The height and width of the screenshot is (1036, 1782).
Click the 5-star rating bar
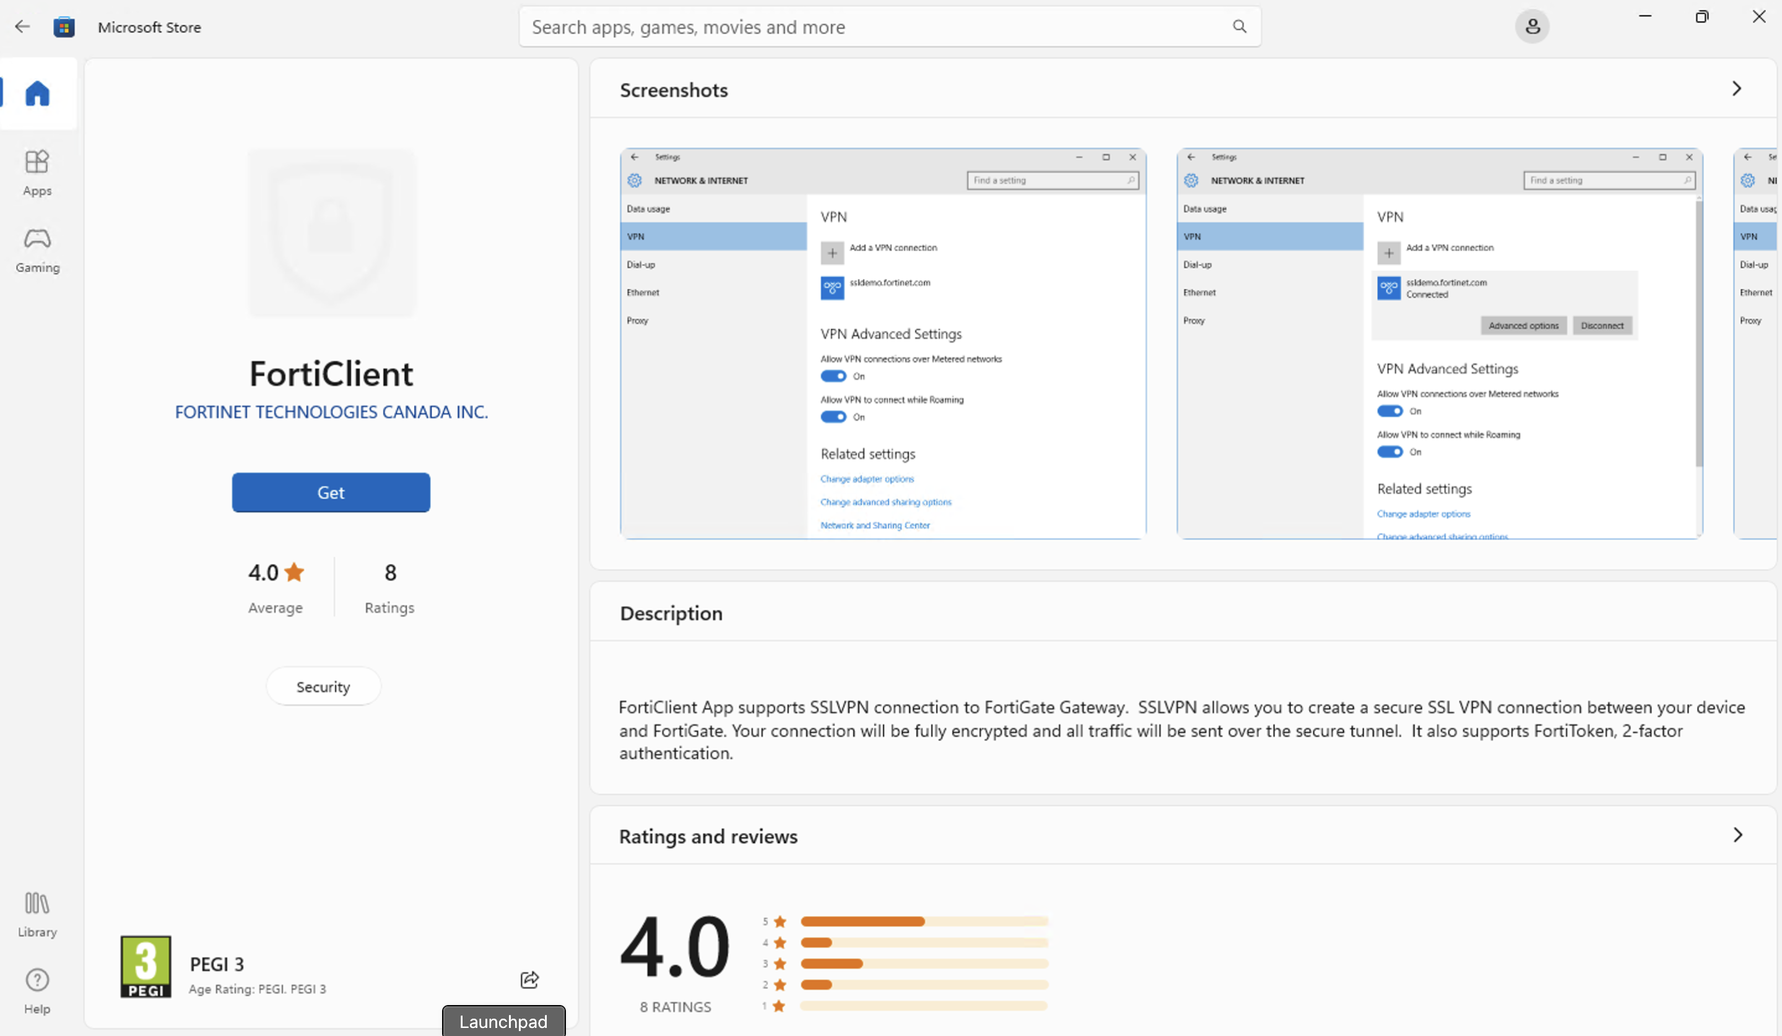point(924,921)
